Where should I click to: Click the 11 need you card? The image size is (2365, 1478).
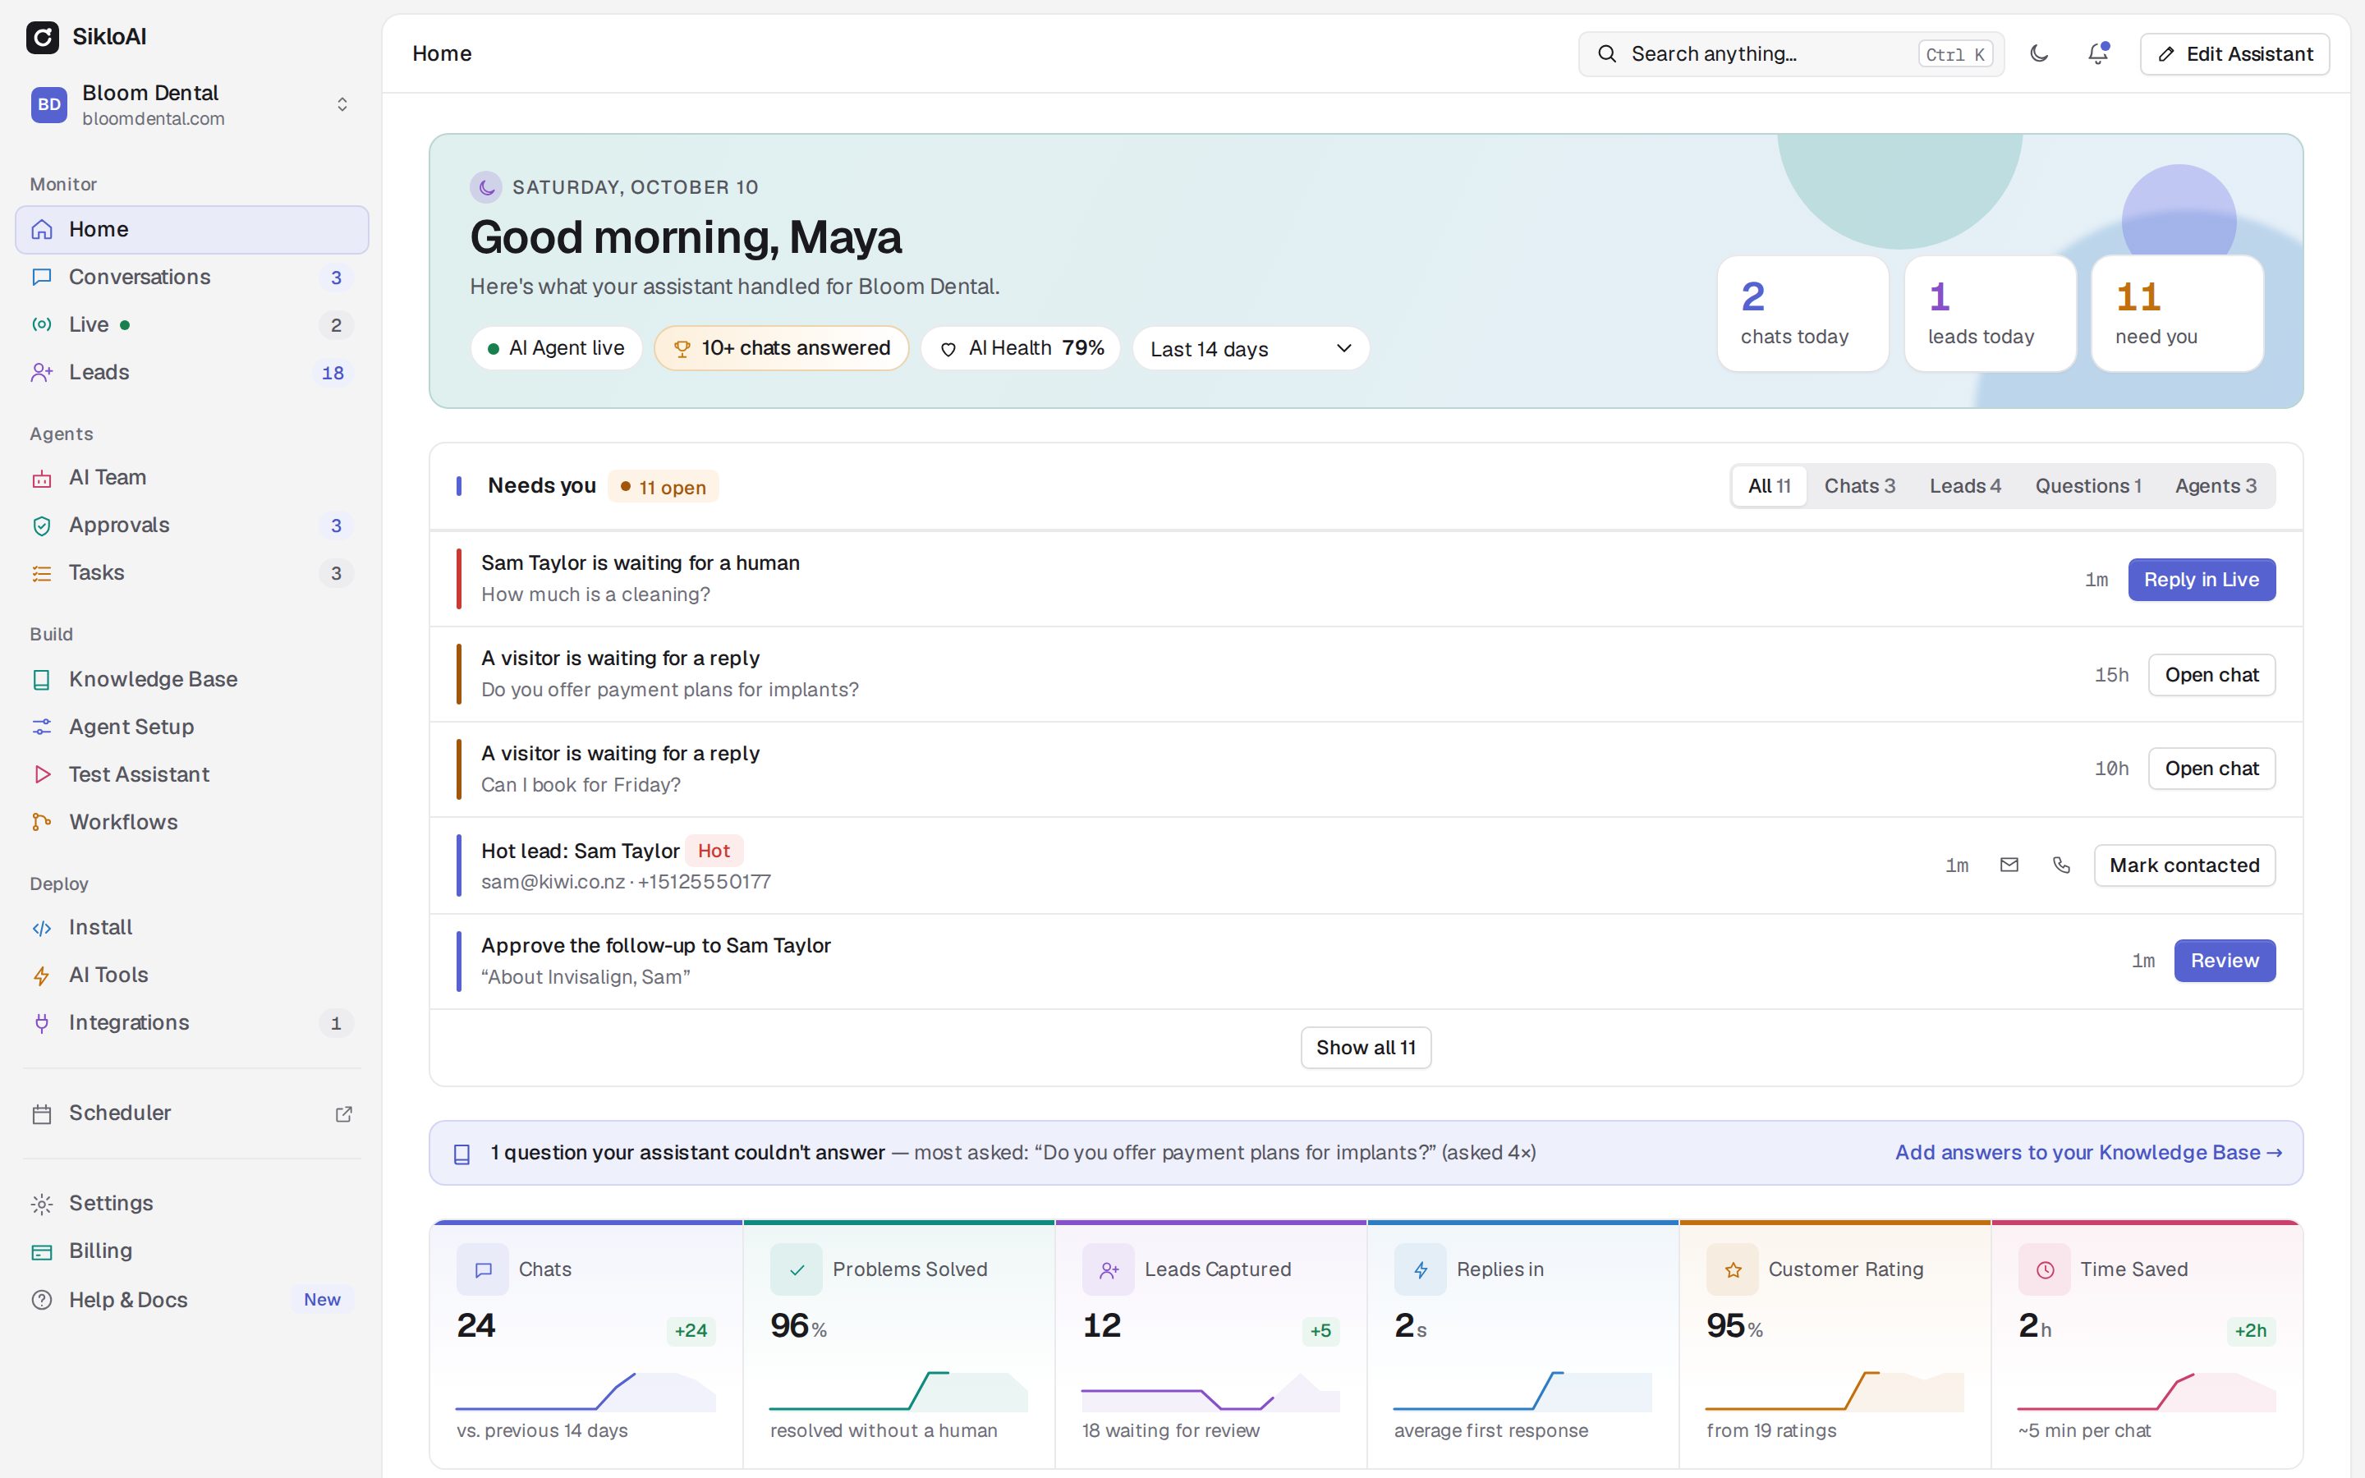2176,314
